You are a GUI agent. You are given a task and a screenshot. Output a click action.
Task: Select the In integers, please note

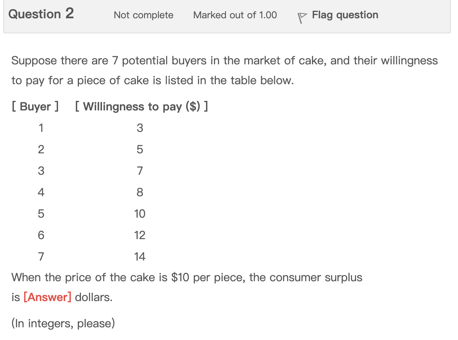[x=63, y=323]
